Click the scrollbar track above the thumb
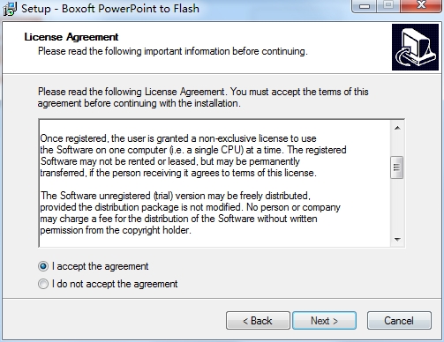 click(x=397, y=145)
